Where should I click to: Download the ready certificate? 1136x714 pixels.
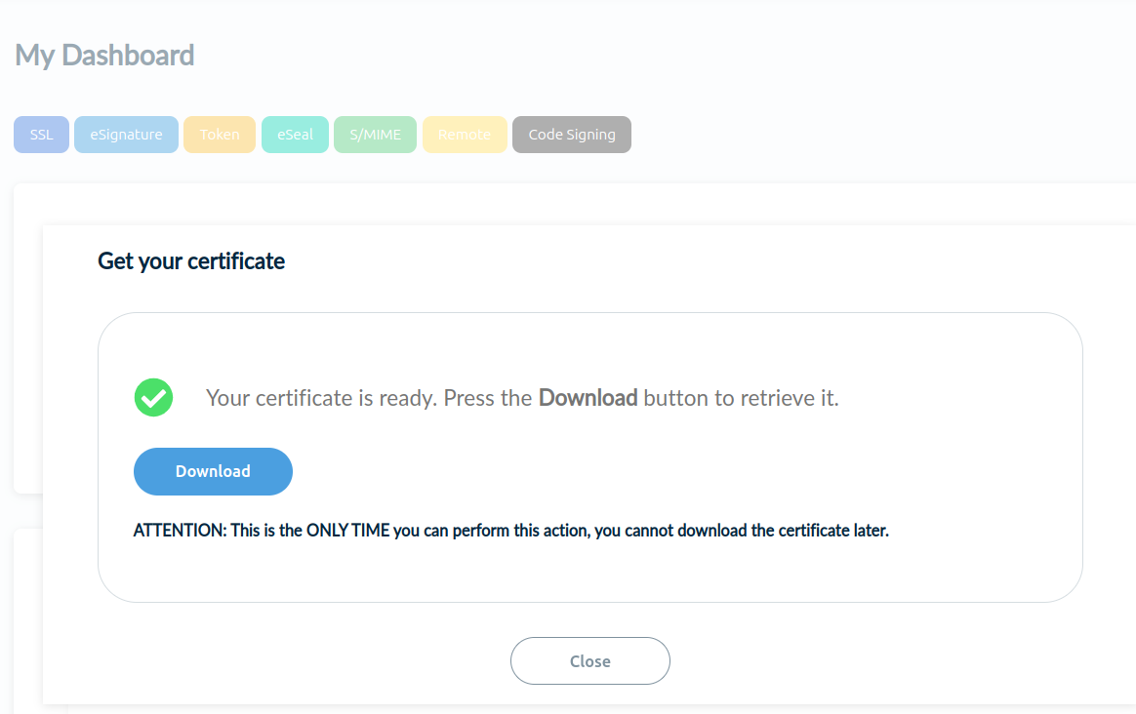click(x=213, y=471)
